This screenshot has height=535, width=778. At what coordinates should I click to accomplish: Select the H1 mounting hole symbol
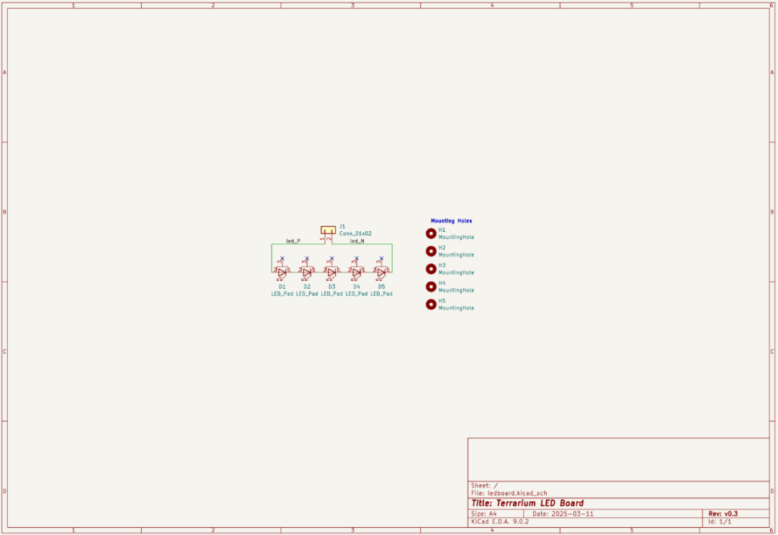coord(431,233)
